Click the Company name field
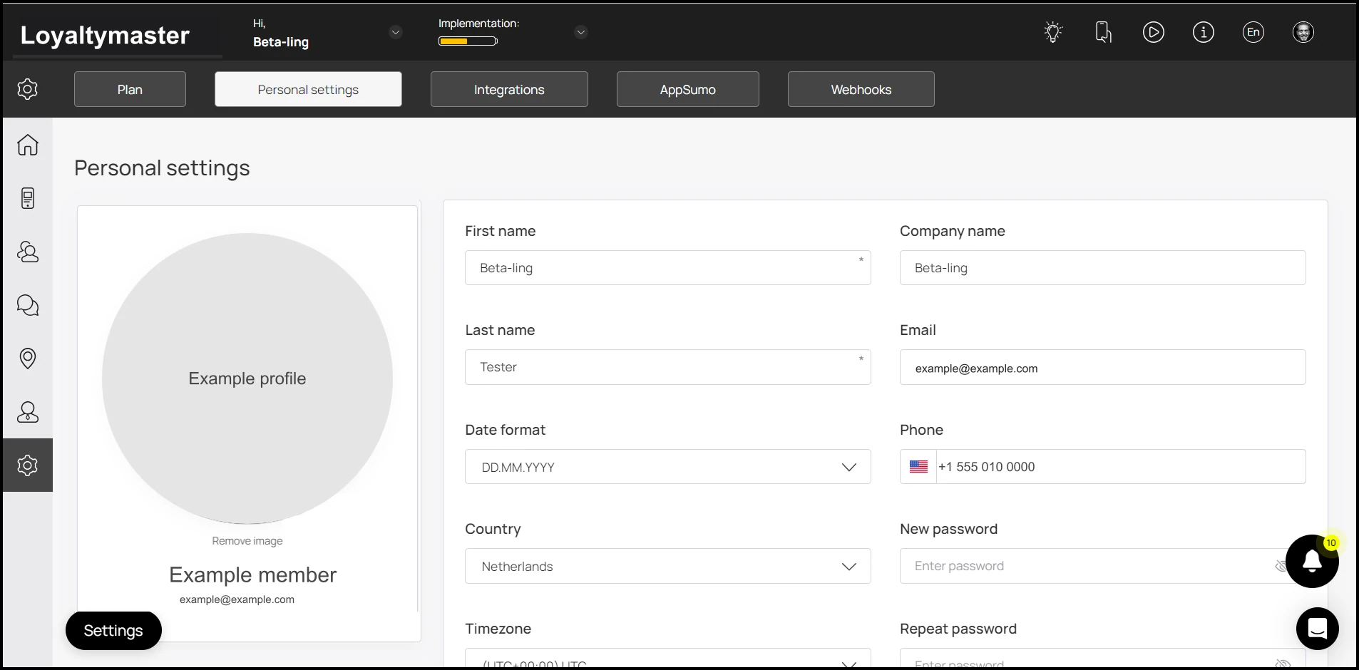The height and width of the screenshot is (670, 1359). click(1102, 268)
